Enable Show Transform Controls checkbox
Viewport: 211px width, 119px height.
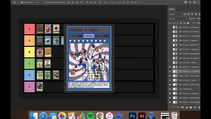click(44, 2)
